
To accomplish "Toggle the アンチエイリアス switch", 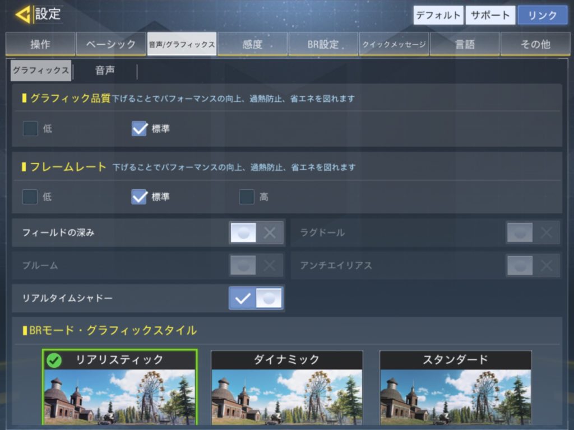I will tap(533, 265).
